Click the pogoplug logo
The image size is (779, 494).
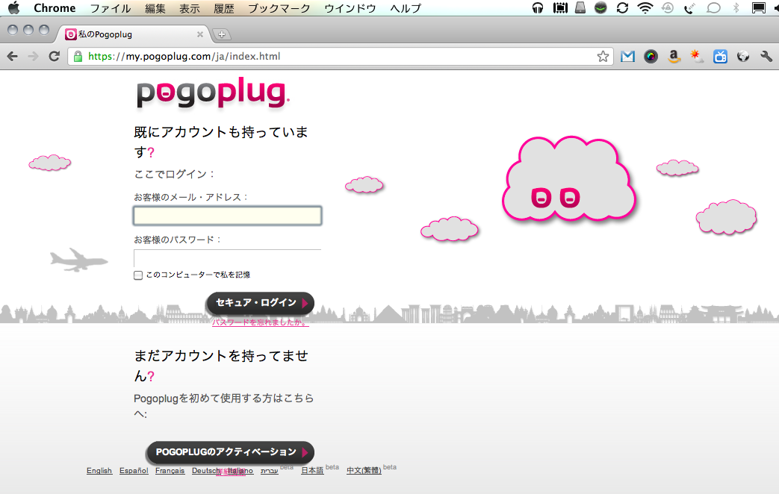(x=213, y=93)
